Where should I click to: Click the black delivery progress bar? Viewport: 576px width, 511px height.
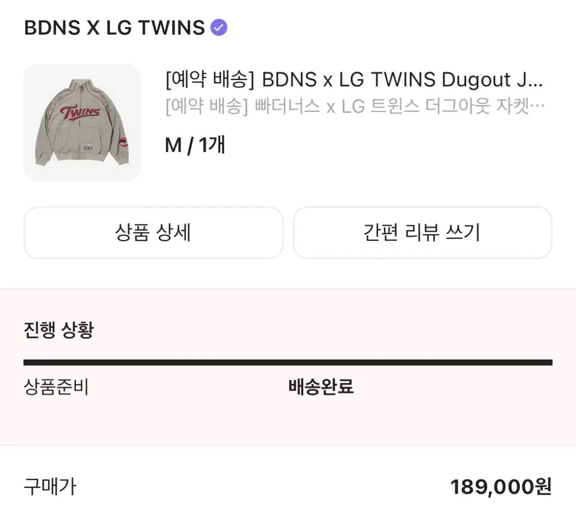coord(288,363)
